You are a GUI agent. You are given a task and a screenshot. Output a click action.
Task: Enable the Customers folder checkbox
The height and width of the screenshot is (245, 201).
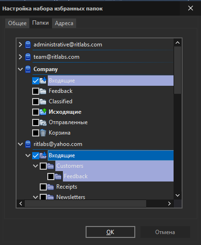coord(43,166)
